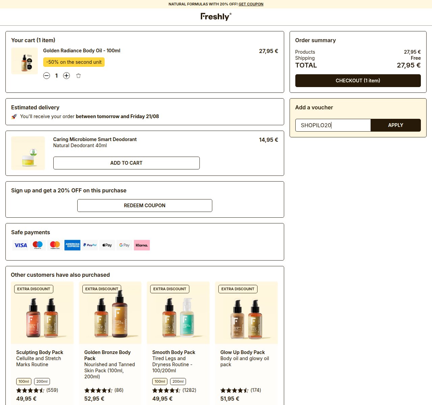This screenshot has width=432, height=405.
Task: Click EXTRA DISCOUNT badge on Sculpting Body Pack
Action: 34,289
